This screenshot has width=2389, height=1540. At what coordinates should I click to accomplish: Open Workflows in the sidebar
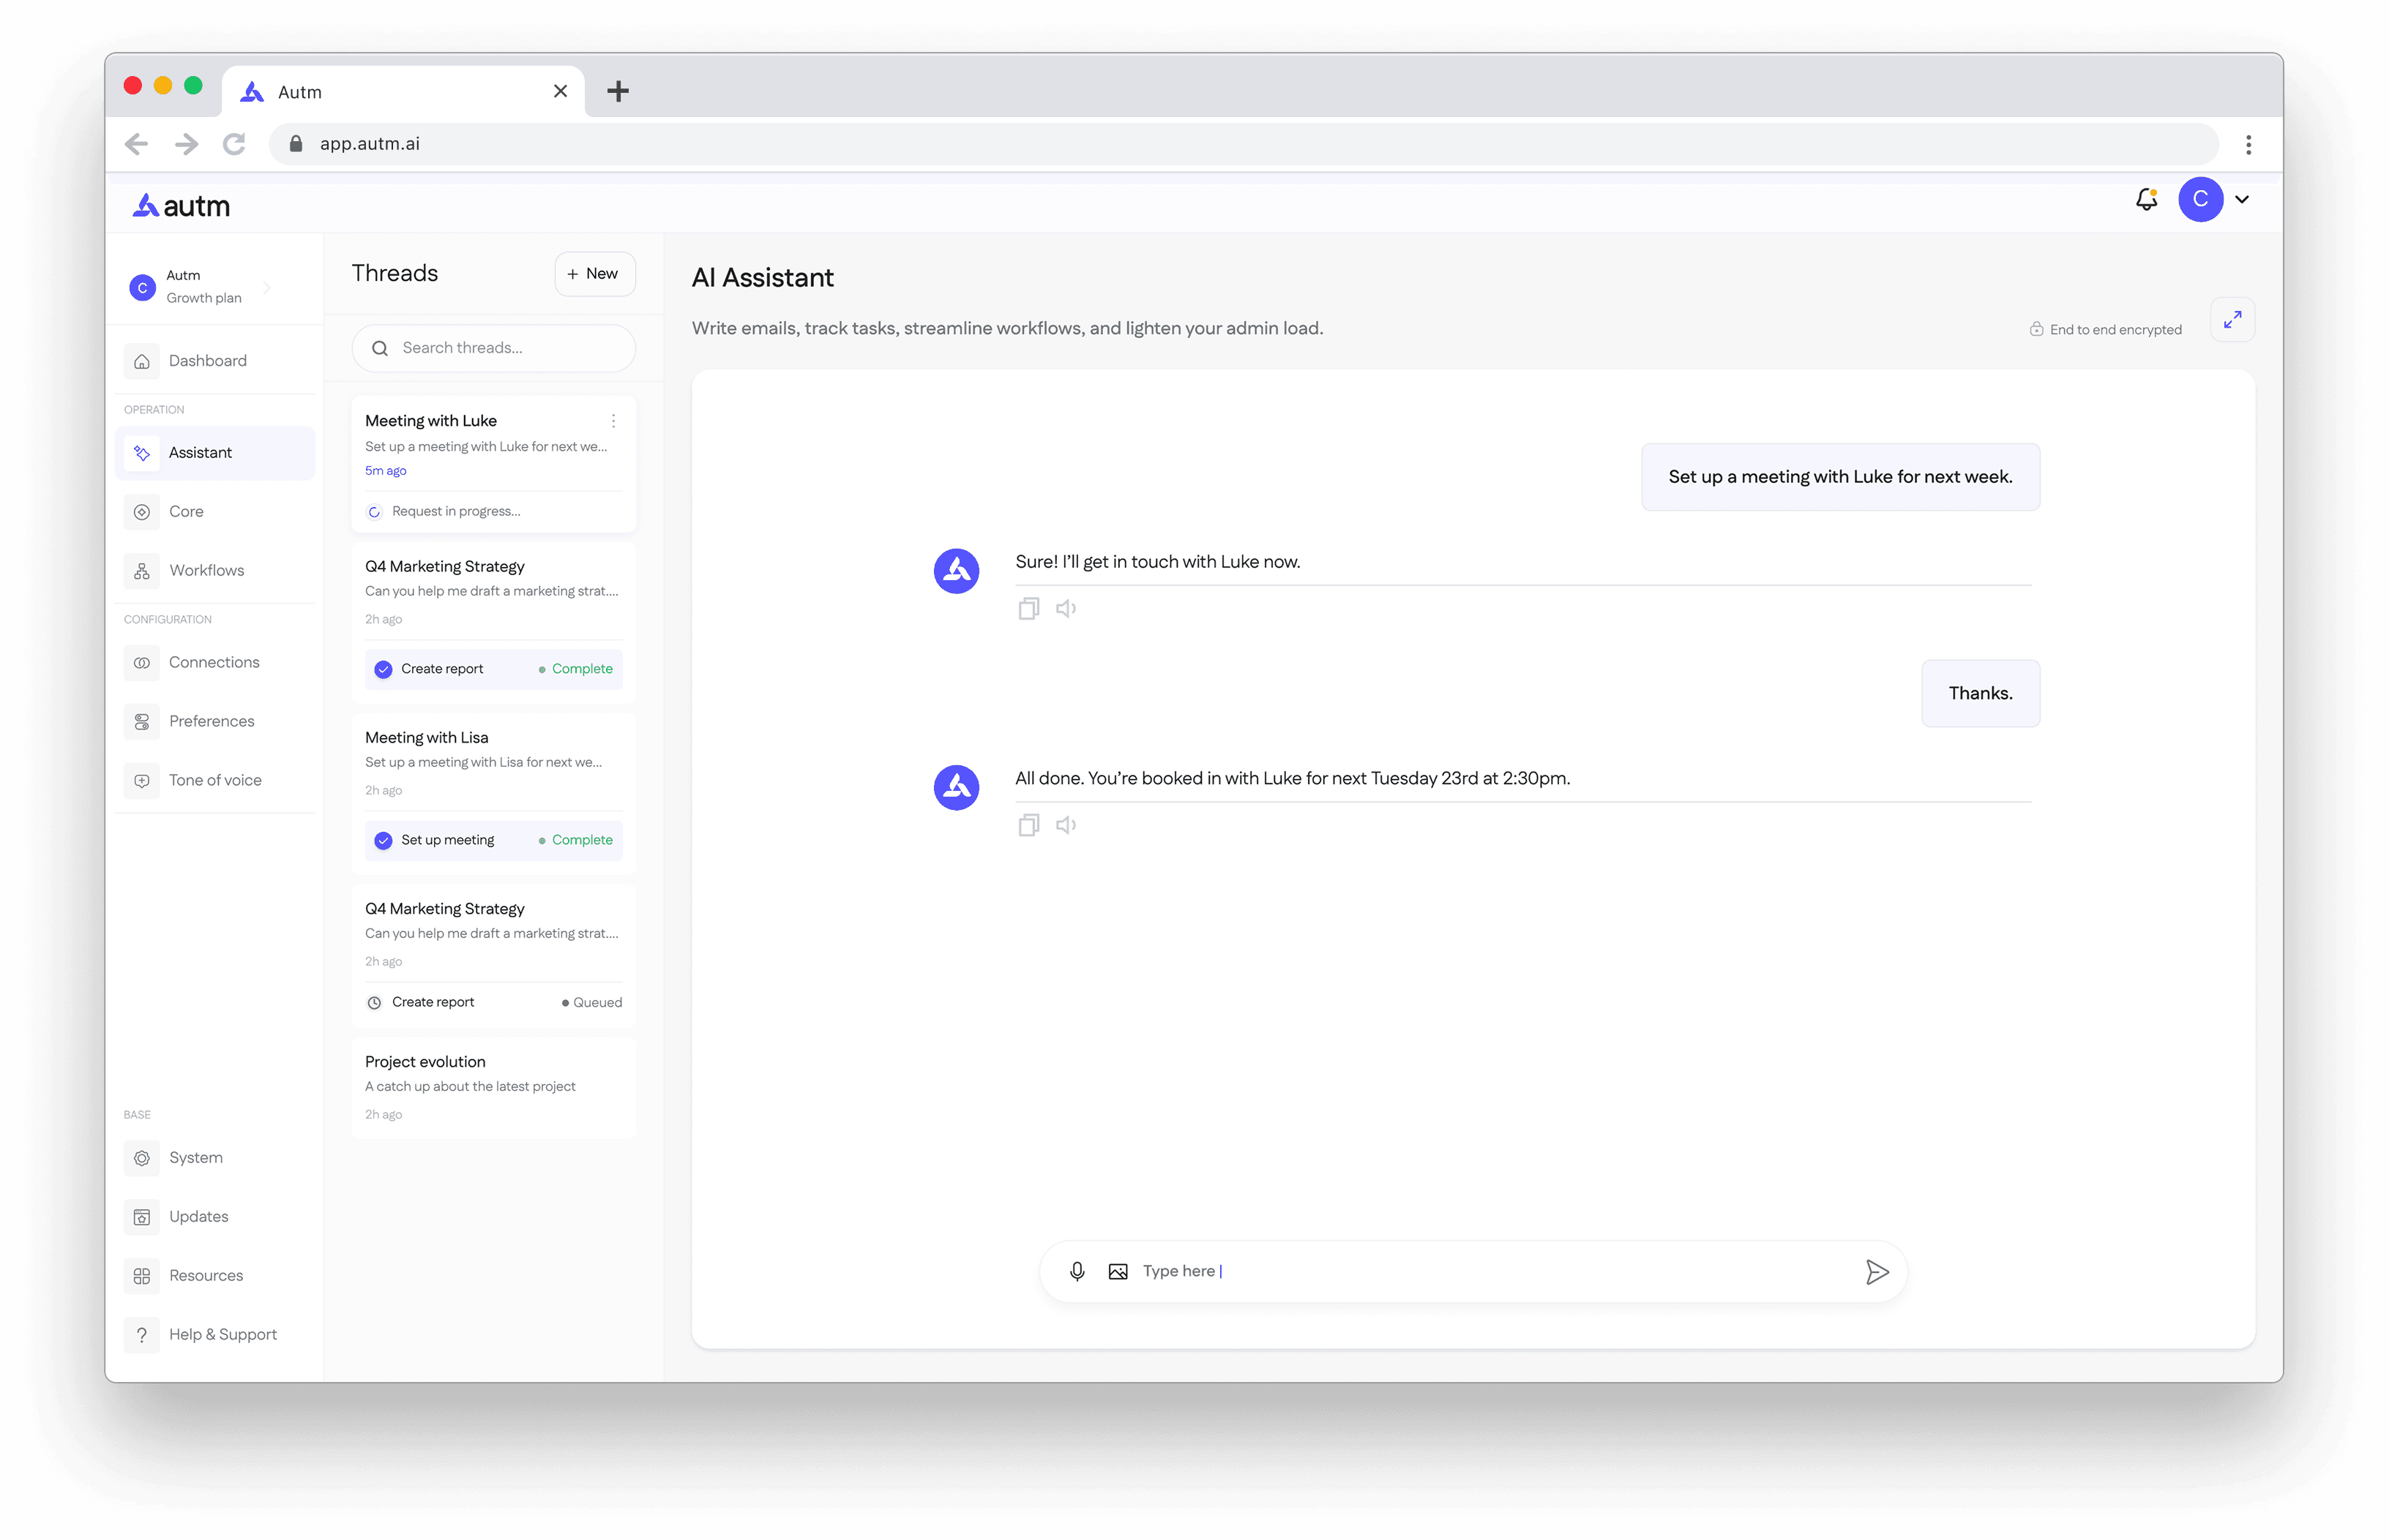[206, 570]
